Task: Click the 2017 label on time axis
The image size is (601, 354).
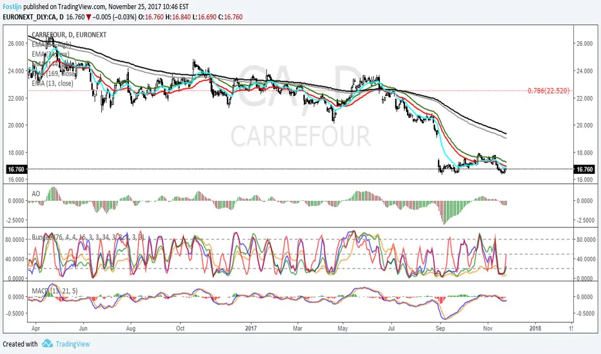Action: tap(251, 328)
